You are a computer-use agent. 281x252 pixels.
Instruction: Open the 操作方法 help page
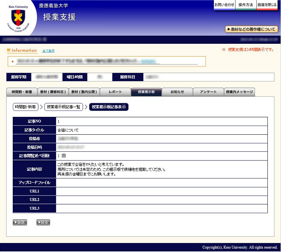(245, 5)
